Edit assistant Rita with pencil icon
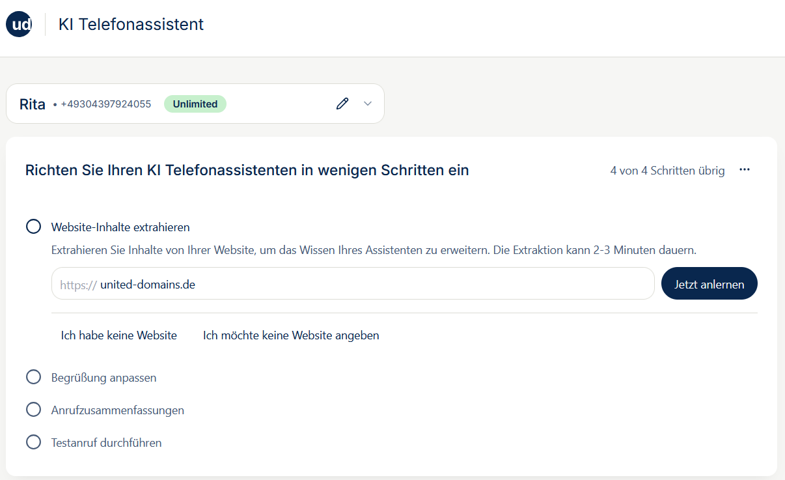The height and width of the screenshot is (480, 785). pos(342,104)
